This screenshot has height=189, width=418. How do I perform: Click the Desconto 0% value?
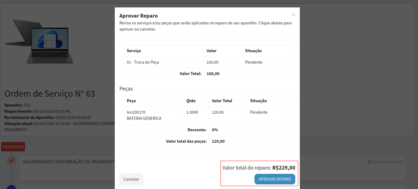[215, 130]
